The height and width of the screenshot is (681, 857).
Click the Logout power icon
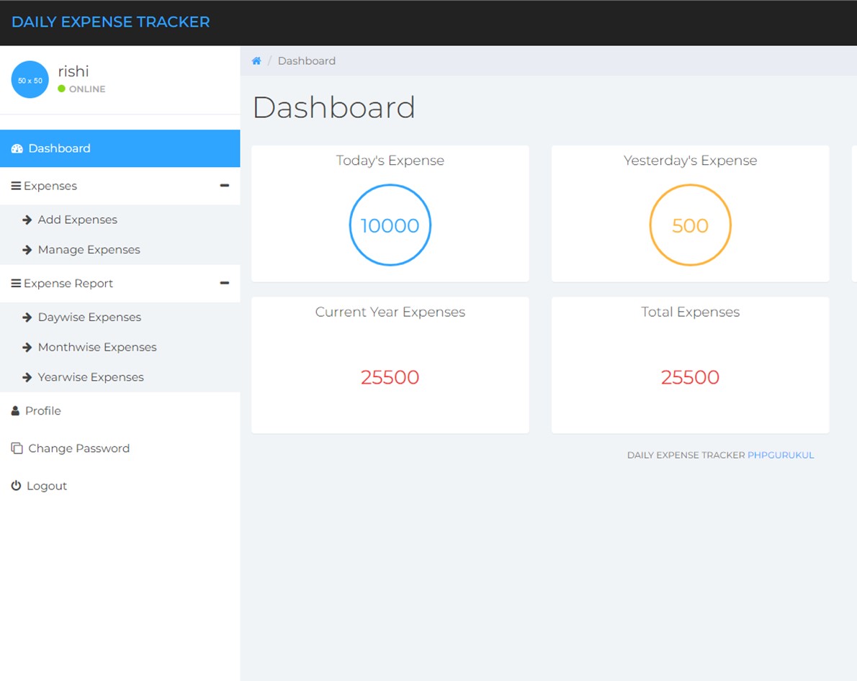(17, 486)
